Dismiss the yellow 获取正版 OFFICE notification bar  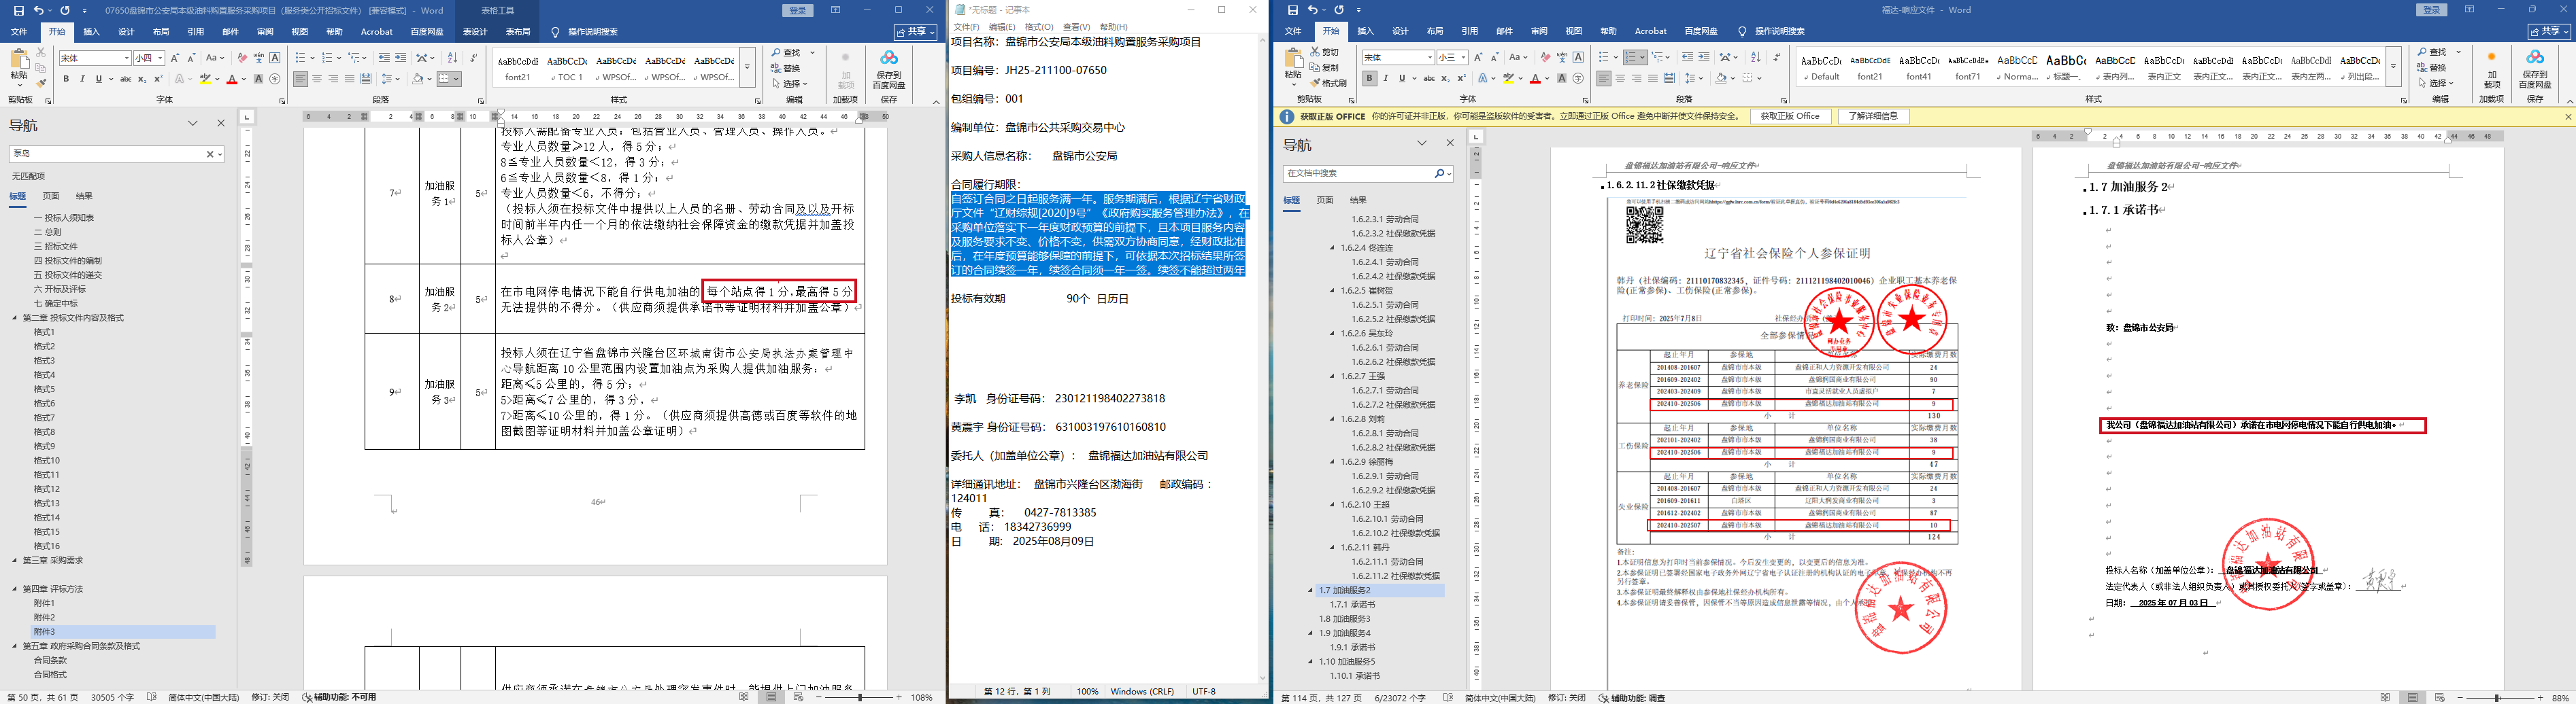click(2567, 117)
